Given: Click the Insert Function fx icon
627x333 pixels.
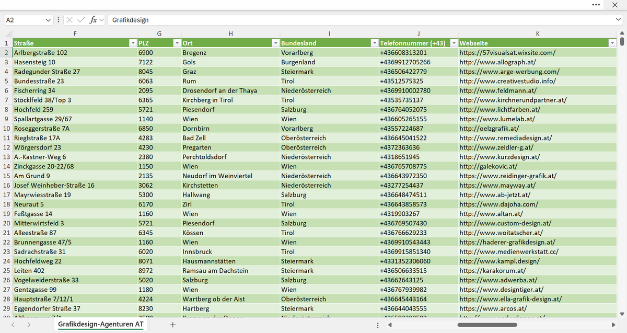Looking at the screenshot, I should point(94,20).
